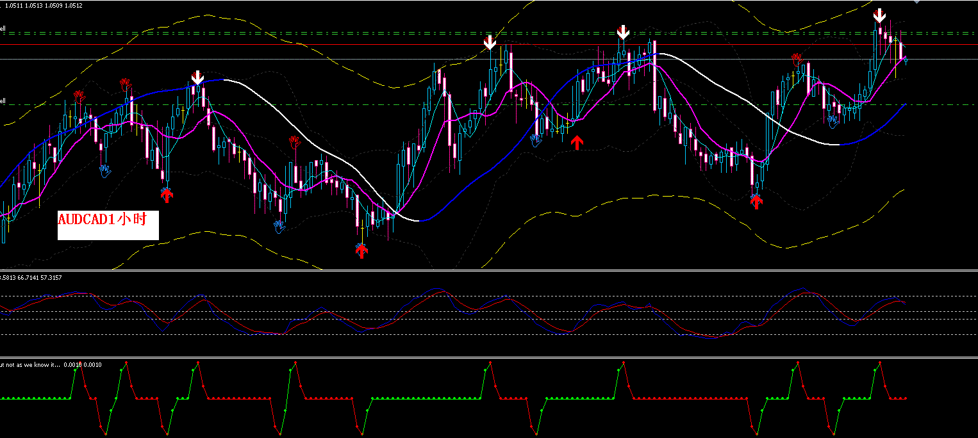Click the red up arrow below the blue average's mid-chart rise
This screenshot has height=438, width=978.
[x=577, y=142]
